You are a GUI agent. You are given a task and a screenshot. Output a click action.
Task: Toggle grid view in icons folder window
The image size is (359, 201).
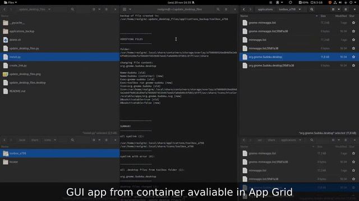94,140
